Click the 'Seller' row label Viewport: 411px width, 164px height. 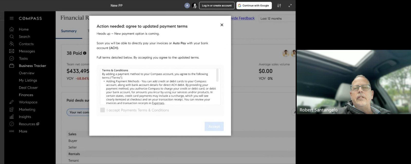(72, 147)
